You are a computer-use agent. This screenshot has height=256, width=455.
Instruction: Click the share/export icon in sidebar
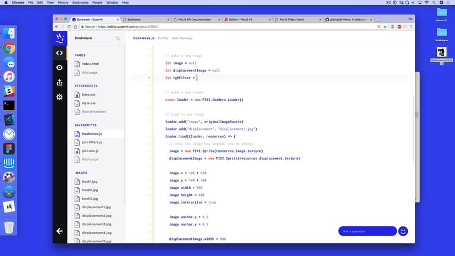pyautogui.click(x=59, y=82)
